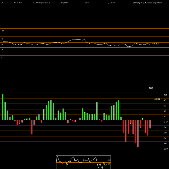Click the 'SI MunafaSutraR' header label
Image resolution: width=169 pixels, height=169 pixels.
(42, 3)
